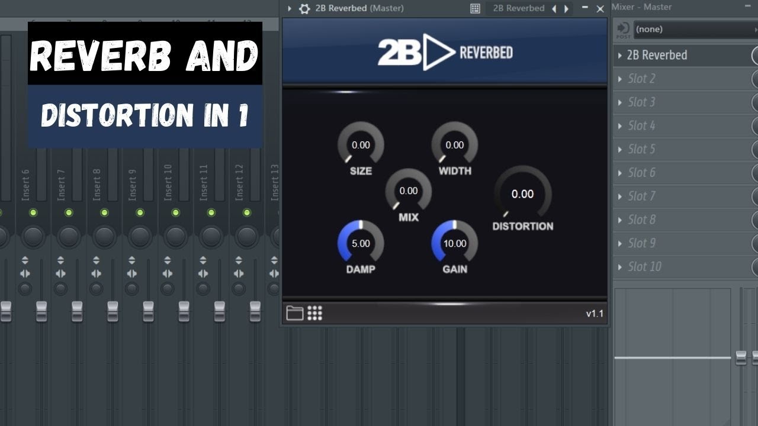Swap left/right channels on Insert 11

[x=203, y=273]
